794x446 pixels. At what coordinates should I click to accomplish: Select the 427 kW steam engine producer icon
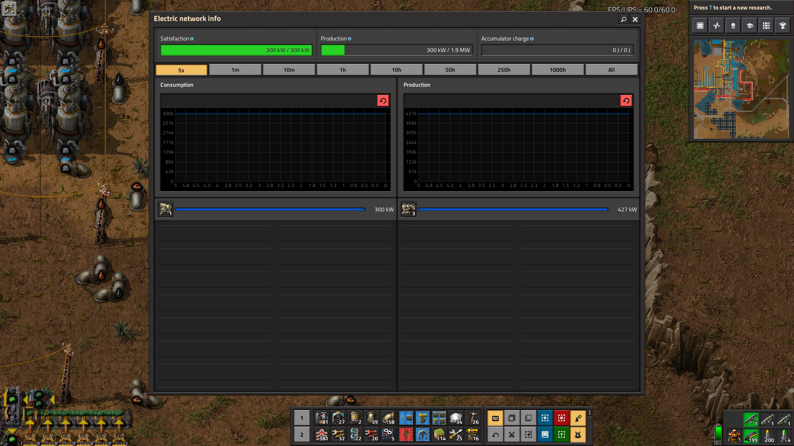[x=409, y=209]
